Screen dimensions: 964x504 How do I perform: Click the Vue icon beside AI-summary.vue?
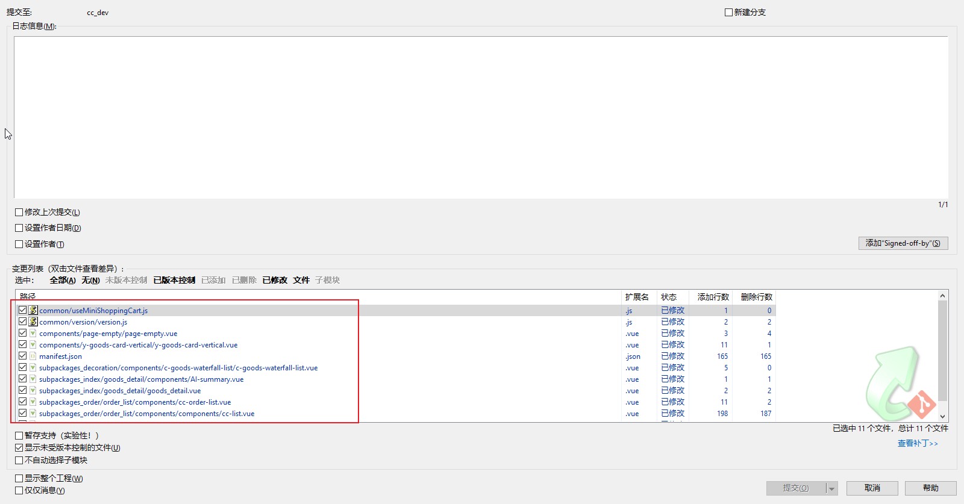click(33, 379)
